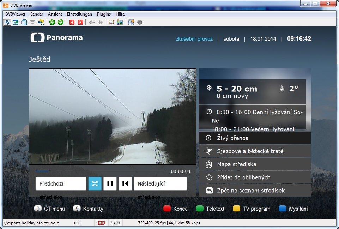Click the skier icon
Screen dimensions: 339x229
pyautogui.click(x=208, y=151)
